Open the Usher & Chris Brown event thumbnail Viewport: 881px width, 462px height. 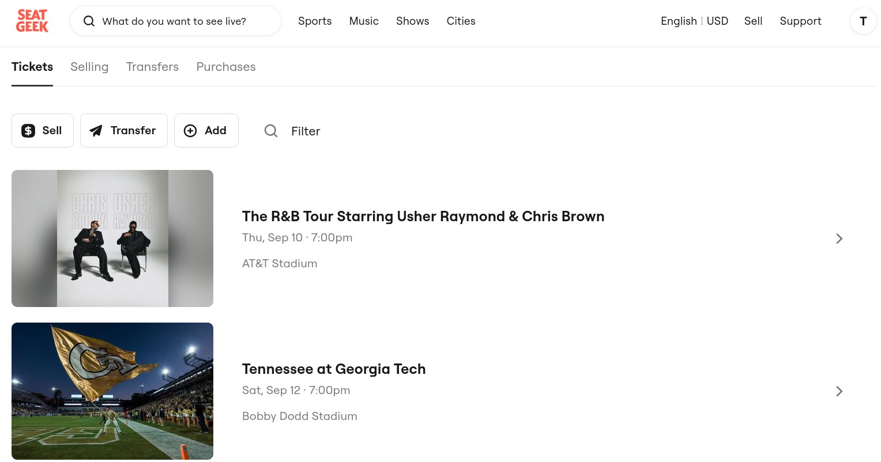pos(112,238)
